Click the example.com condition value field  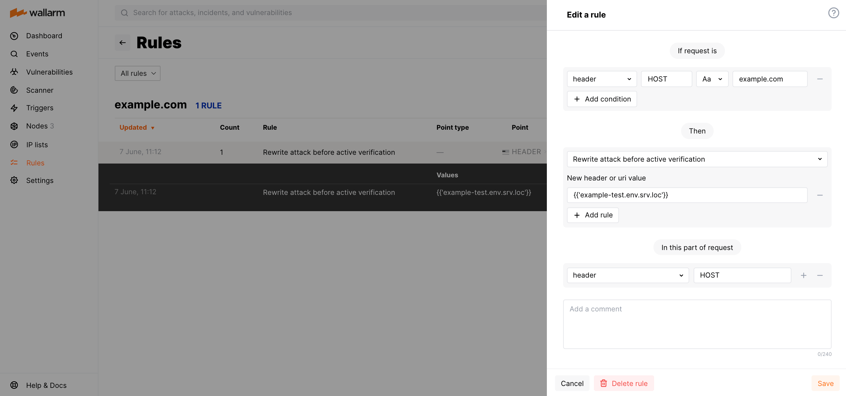coord(770,79)
